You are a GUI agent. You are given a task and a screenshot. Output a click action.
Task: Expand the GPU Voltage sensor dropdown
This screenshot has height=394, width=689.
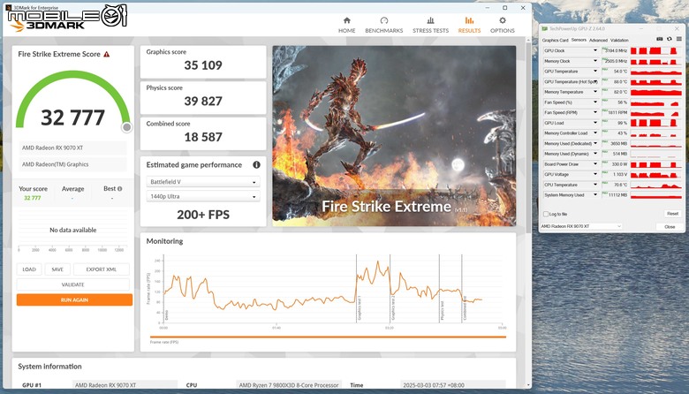click(595, 174)
